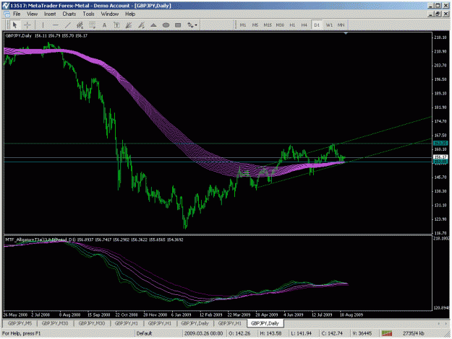Open the File menu
This screenshot has height=339, width=452.
(x=17, y=14)
